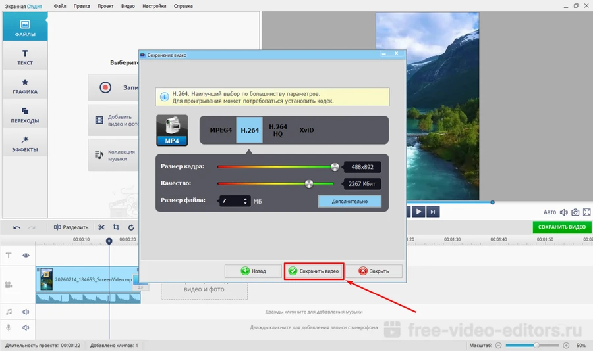
Task: Mute the music track
Action: coord(26,312)
